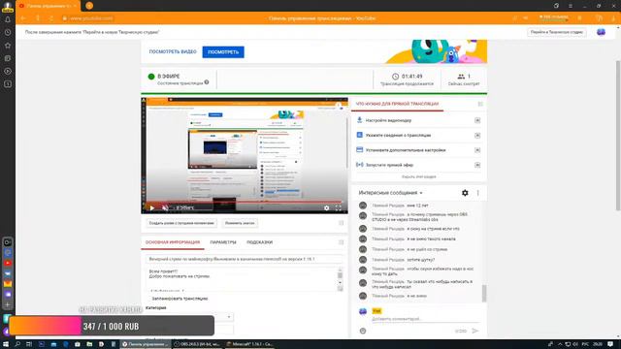Switch to Minecraft window in taskbar
The image size is (621, 349).
pos(249,344)
